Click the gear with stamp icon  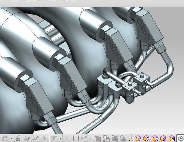123,138
